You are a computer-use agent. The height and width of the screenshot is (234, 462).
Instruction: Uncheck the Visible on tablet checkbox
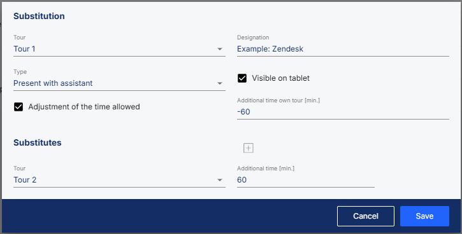click(242, 78)
